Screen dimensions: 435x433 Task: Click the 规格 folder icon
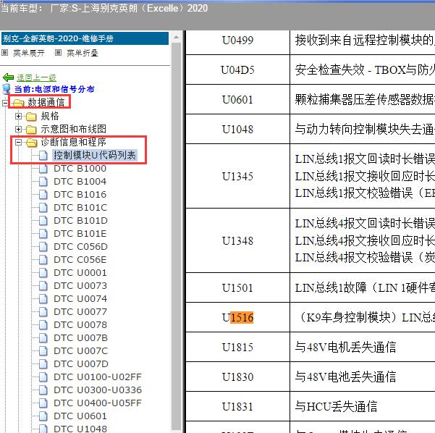[31, 117]
